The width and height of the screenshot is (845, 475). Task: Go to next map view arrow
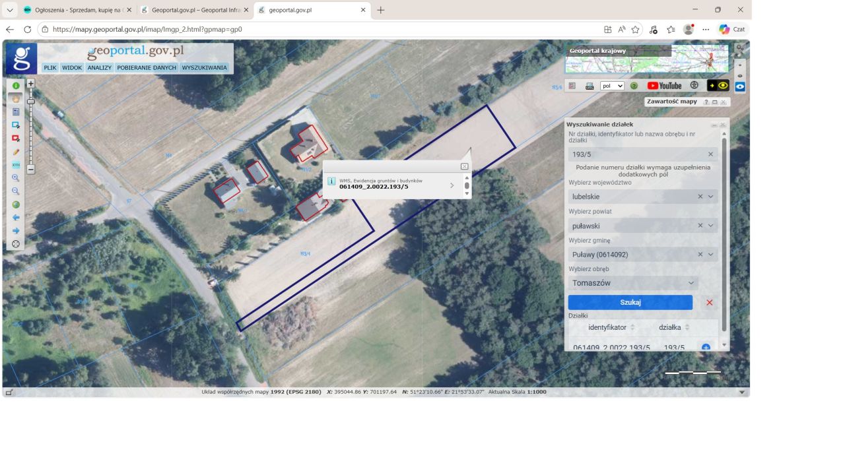point(16,231)
